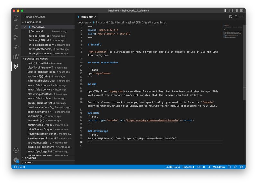Change file encoding UTF-8 in status bar
Screen dimensions: 257x184
click(x=201, y=167)
